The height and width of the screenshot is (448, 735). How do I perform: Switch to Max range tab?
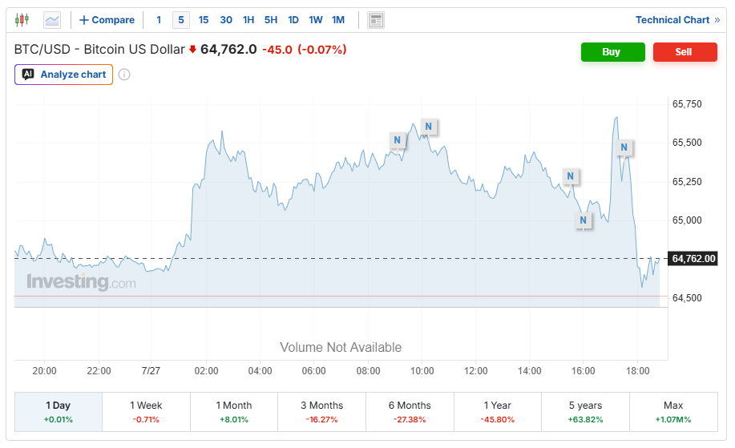[x=673, y=412]
